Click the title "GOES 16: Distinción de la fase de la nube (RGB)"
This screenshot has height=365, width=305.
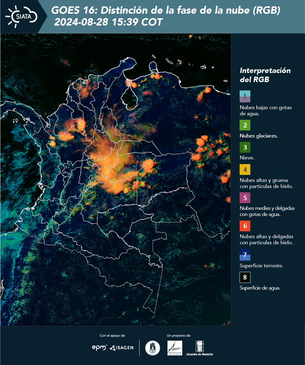166,11
